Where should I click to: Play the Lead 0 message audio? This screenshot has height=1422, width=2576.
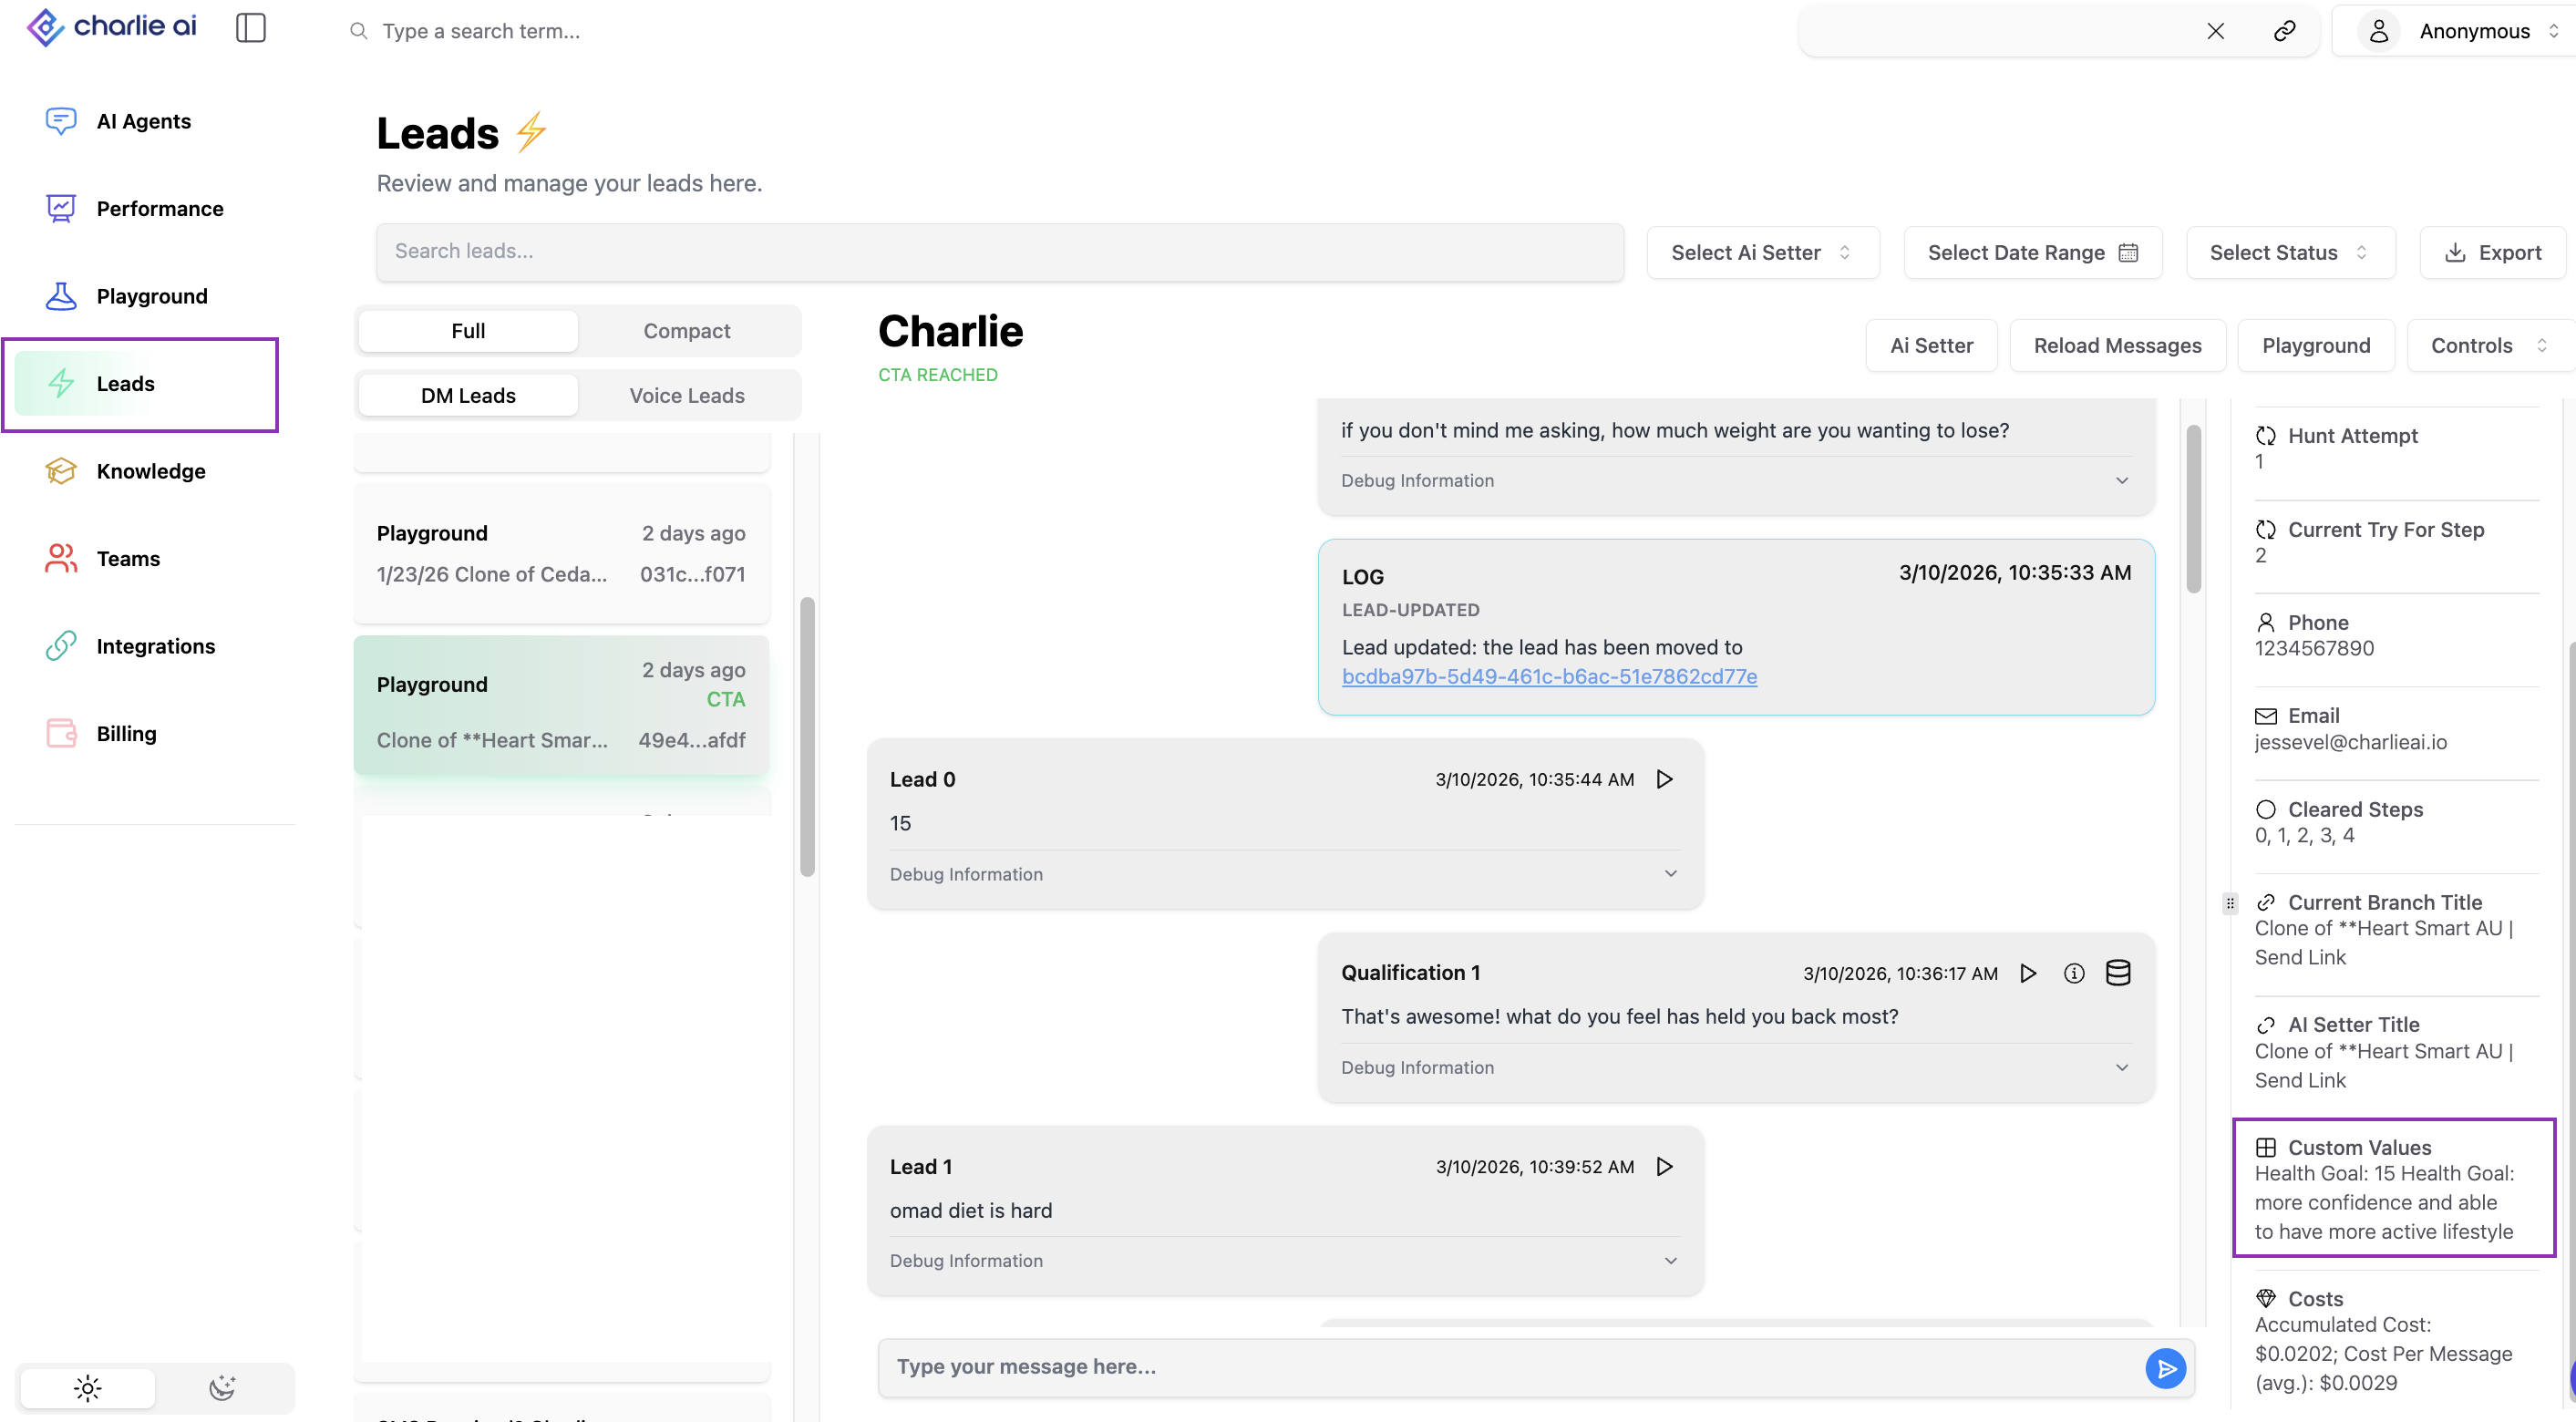coord(1664,779)
